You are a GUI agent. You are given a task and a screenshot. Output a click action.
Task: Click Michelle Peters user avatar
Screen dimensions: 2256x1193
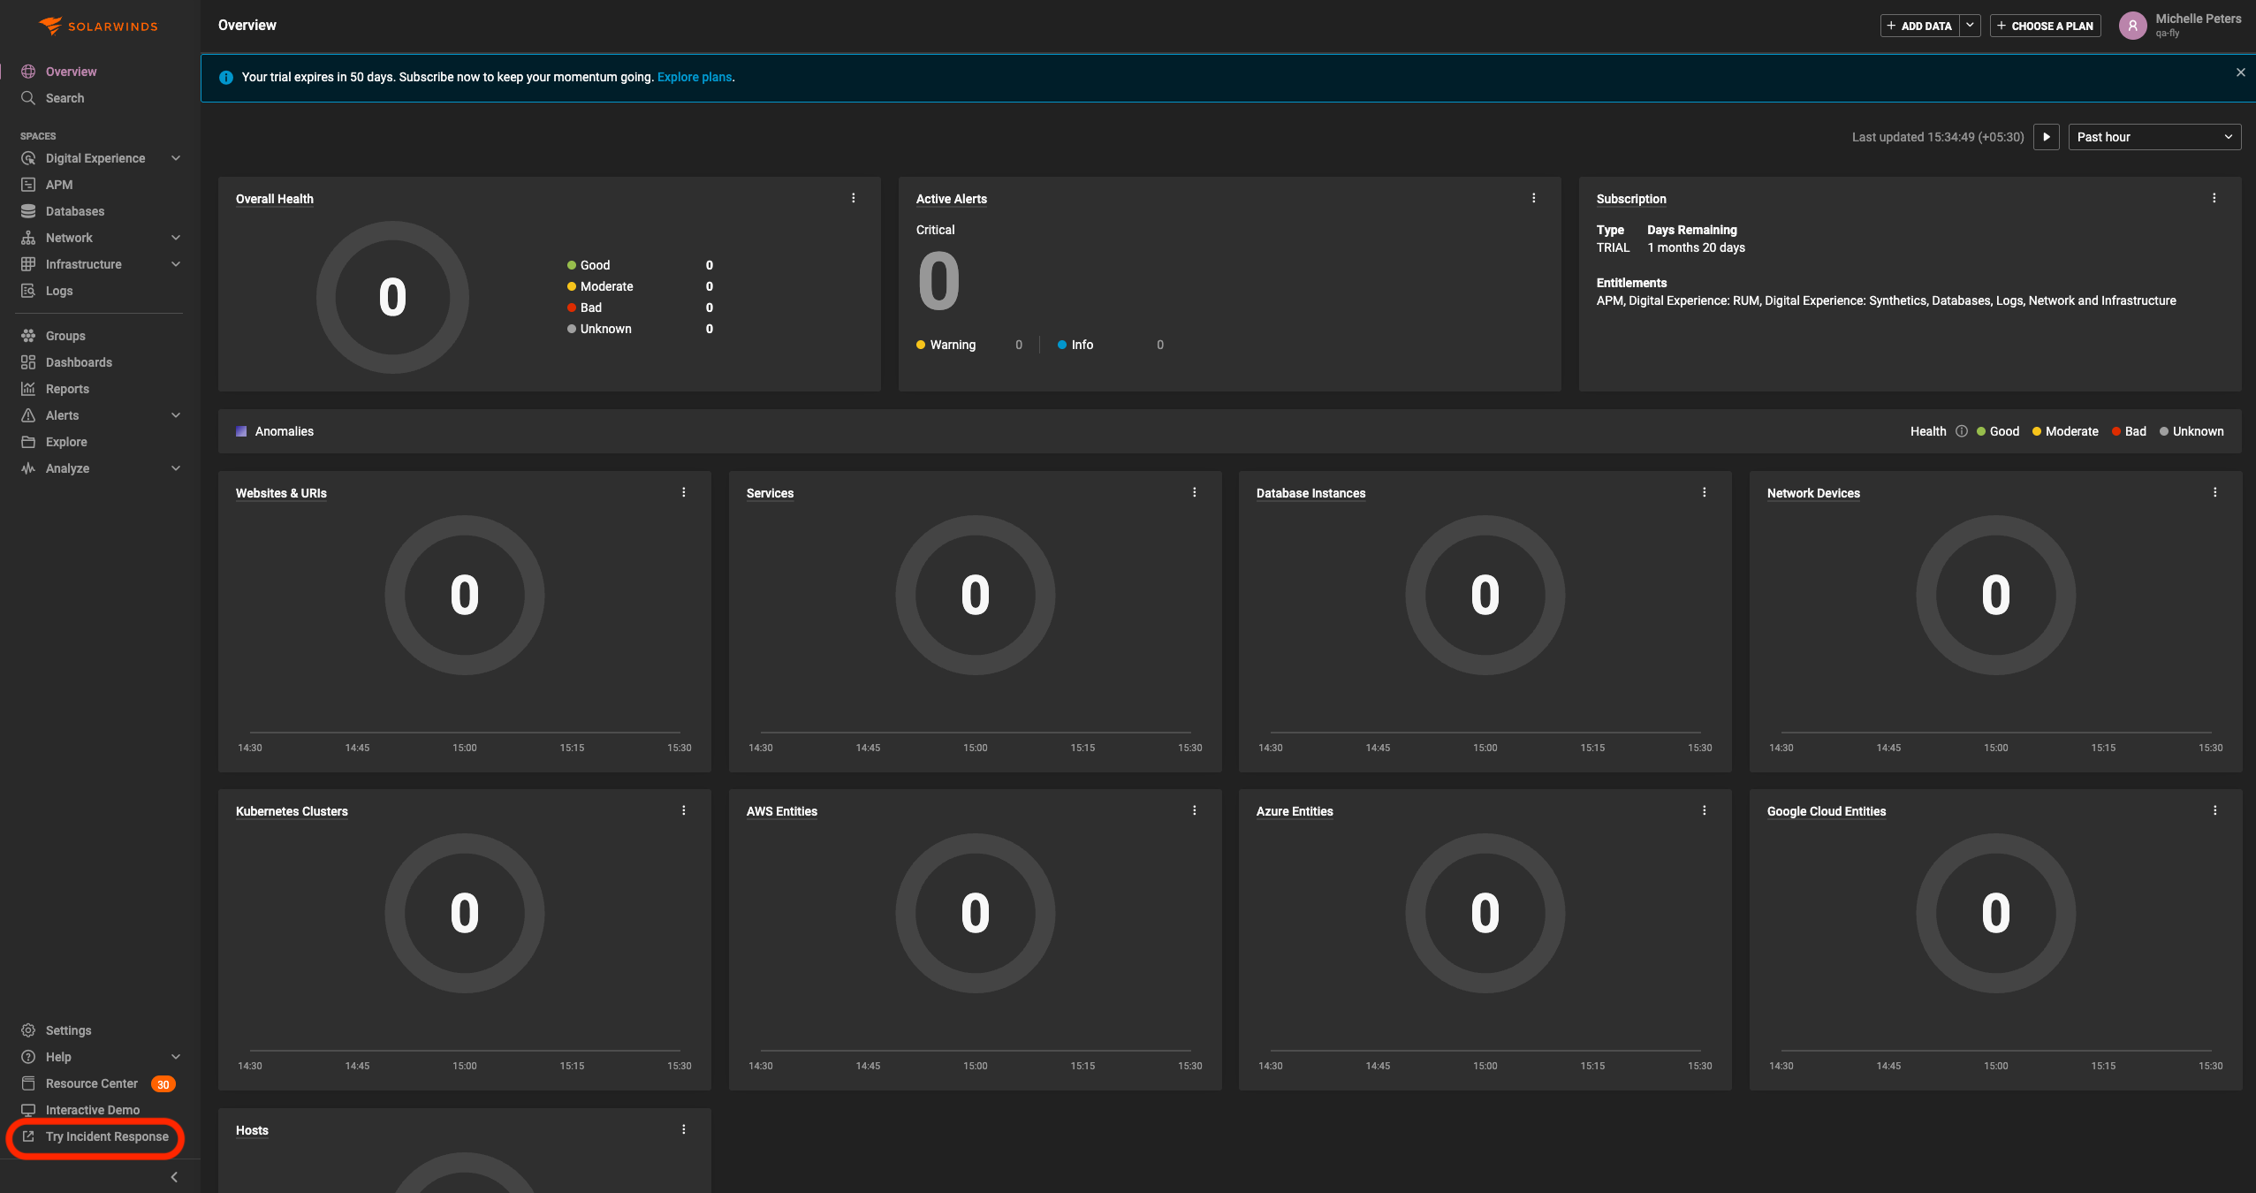[2133, 26]
